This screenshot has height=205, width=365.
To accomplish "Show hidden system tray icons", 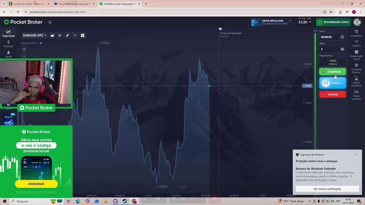I will 310,201.
